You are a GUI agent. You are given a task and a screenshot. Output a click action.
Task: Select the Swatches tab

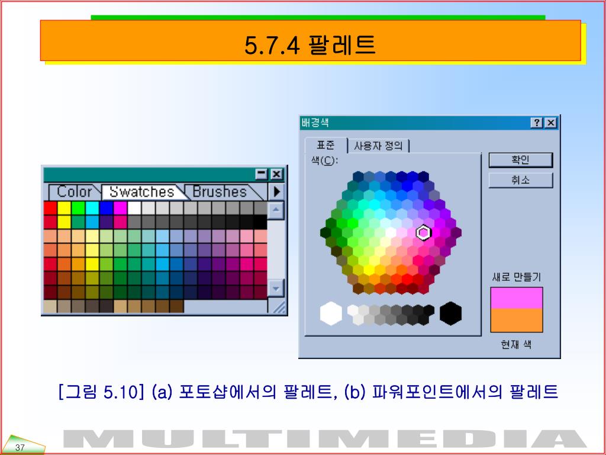142,192
